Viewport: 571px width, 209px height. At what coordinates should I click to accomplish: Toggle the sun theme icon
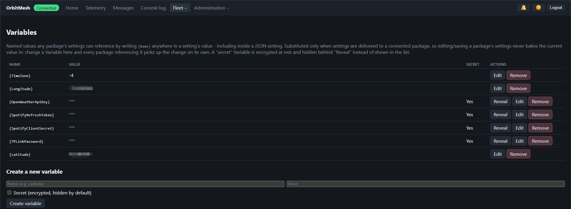(538, 8)
